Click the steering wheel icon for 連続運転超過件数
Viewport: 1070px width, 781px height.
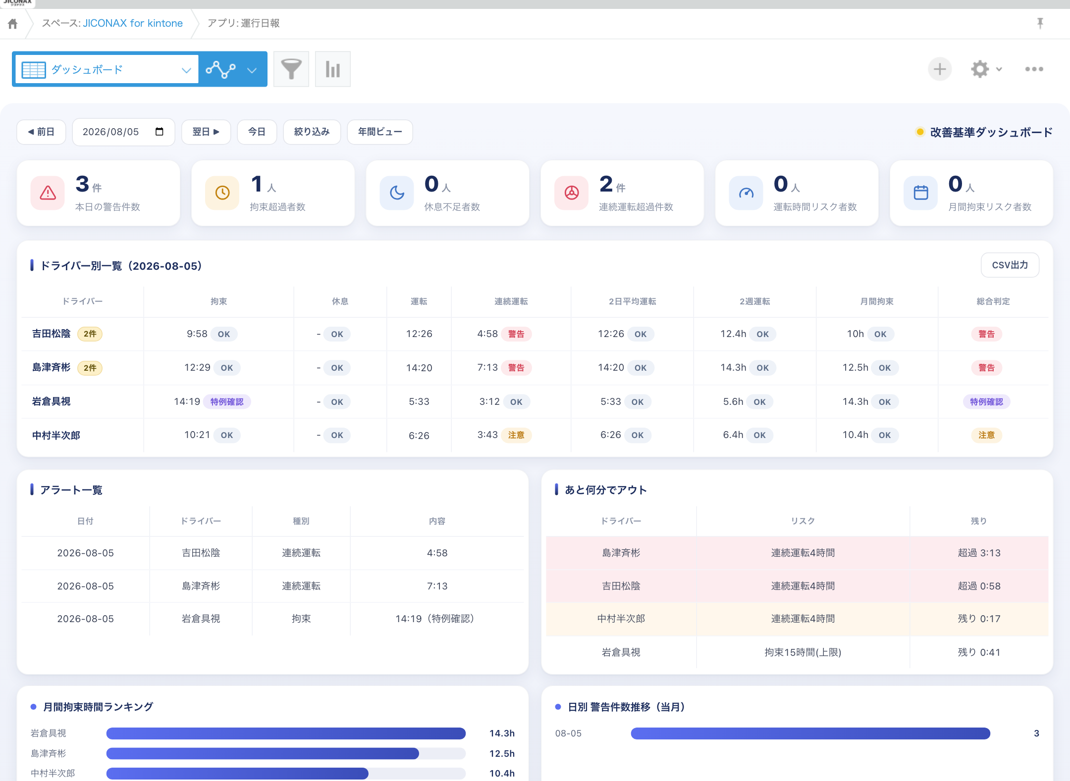[x=572, y=193]
